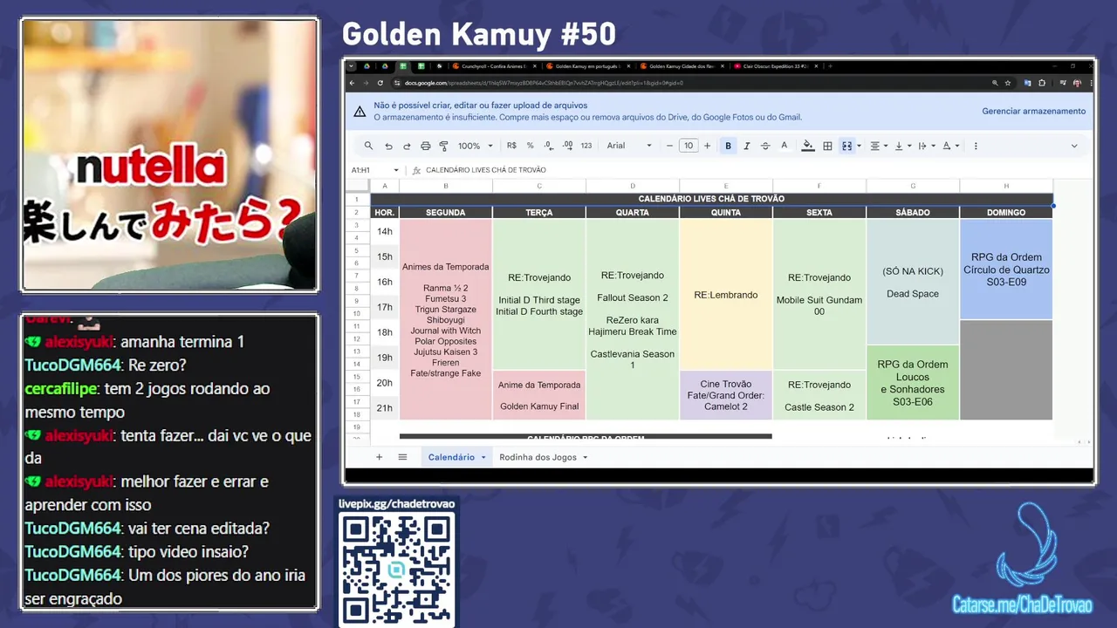Viewport: 1117px width, 628px height.
Task: Open text color picker
Action: click(784, 146)
